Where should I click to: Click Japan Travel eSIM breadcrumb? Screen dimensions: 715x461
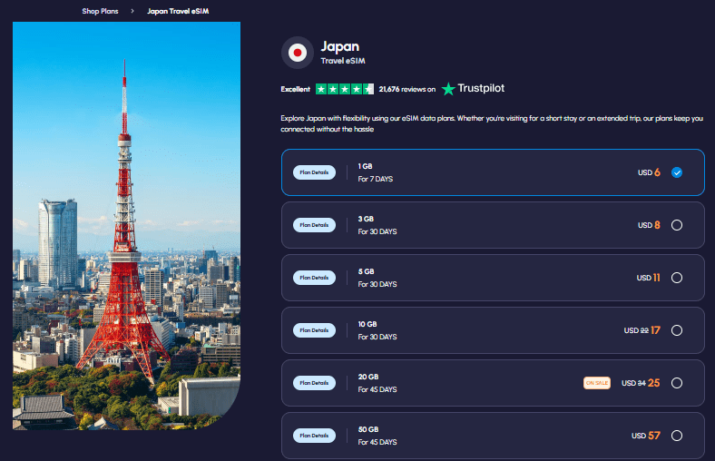pyautogui.click(x=180, y=11)
